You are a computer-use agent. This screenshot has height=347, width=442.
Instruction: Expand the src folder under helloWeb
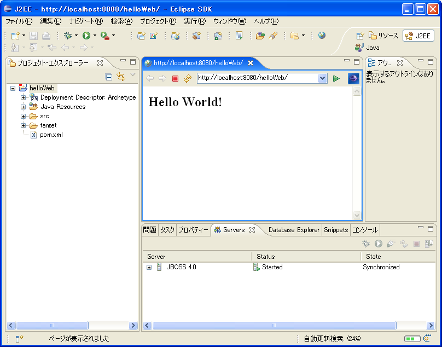(23, 116)
